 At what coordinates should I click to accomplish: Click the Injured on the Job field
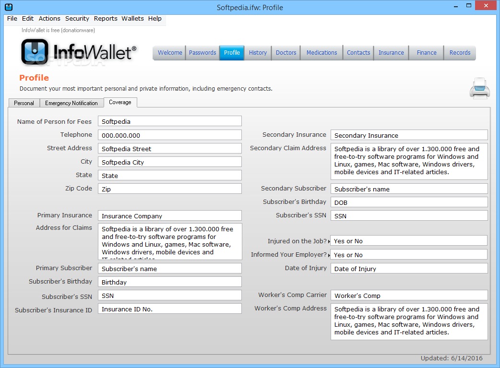click(x=409, y=241)
